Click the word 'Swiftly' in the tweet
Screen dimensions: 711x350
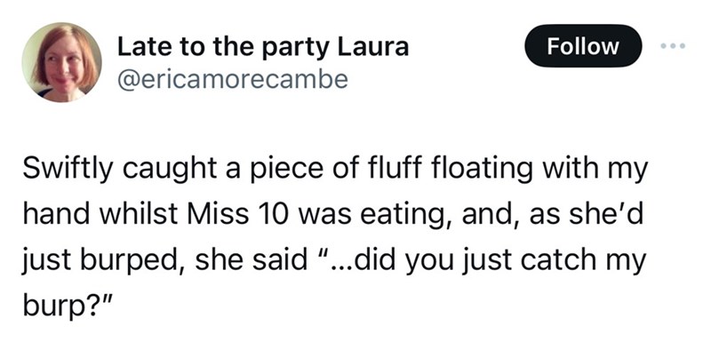click(x=66, y=170)
